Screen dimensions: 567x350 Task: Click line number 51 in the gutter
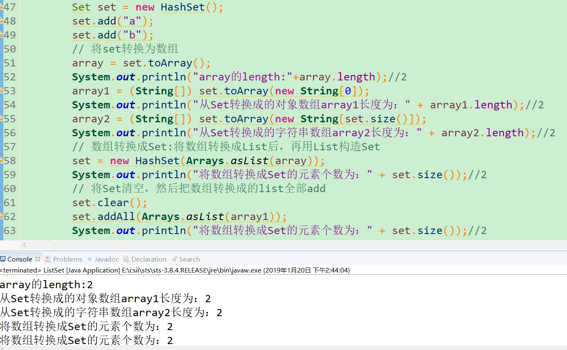pyautogui.click(x=10, y=63)
